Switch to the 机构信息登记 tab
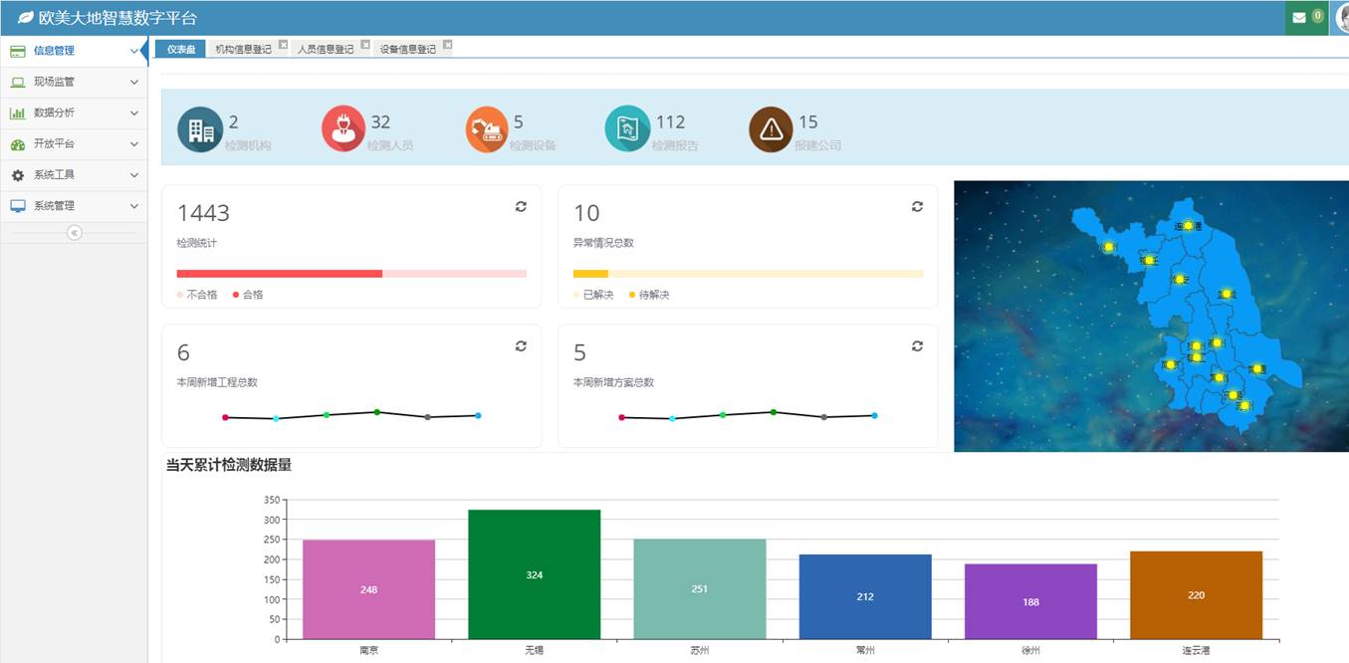 click(243, 49)
